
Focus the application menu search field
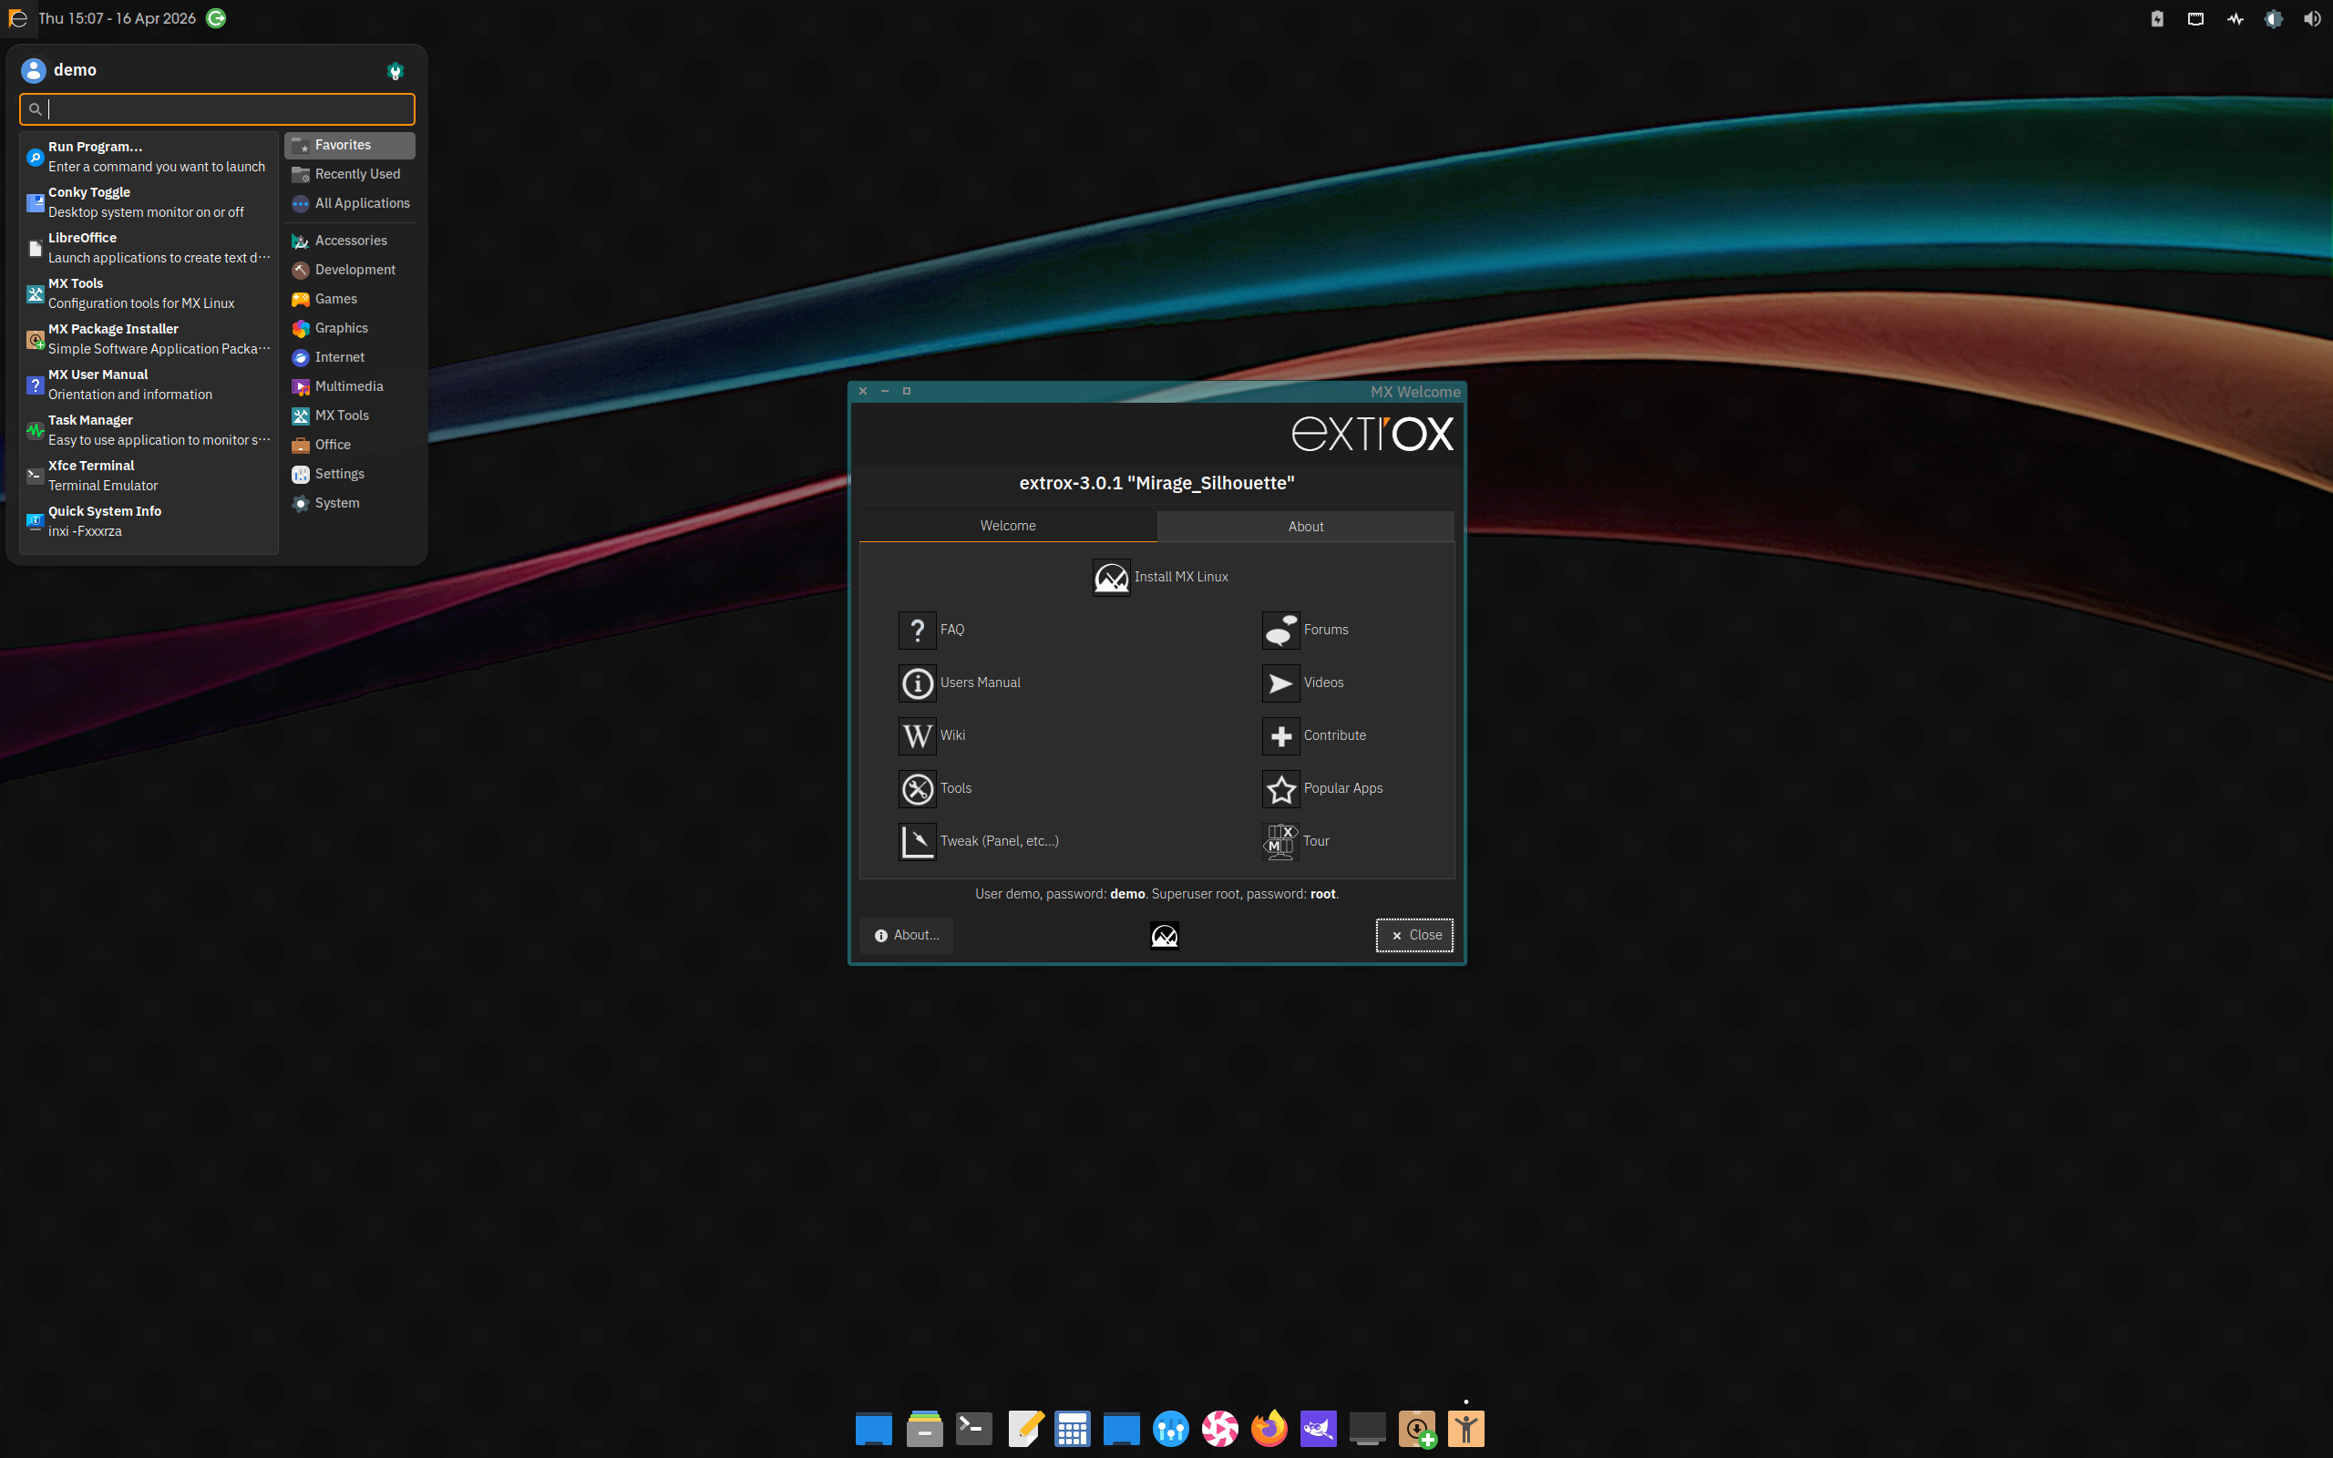pyautogui.click(x=217, y=109)
